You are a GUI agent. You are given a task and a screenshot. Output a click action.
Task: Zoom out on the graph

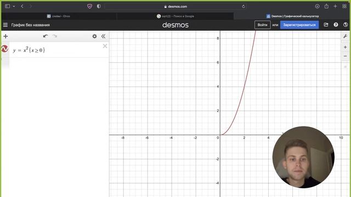tap(345, 56)
